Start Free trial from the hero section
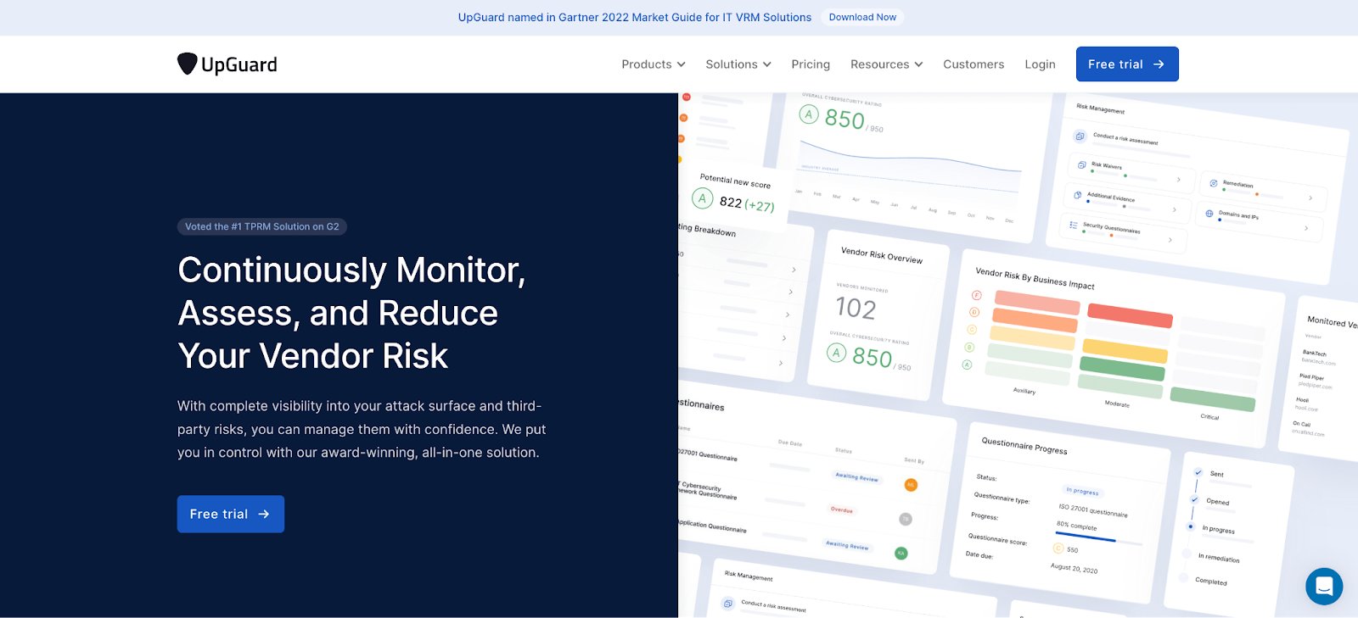 point(231,514)
